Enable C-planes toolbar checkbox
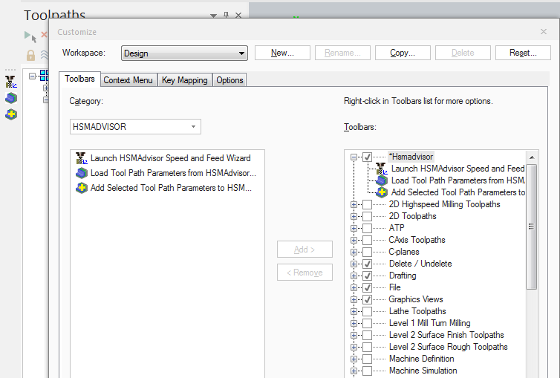Image resolution: width=560 pixels, height=378 pixels. pyautogui.click(x=367, y=252)
